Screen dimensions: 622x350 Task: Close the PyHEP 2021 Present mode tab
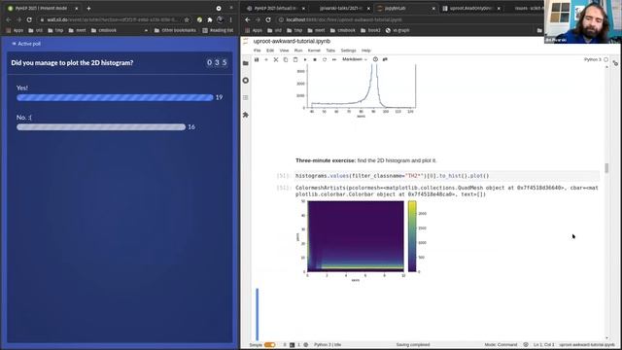click(x=77, y=9)
